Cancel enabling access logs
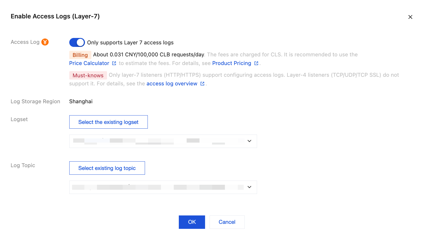The width and height of the screenshot is (423, 240). coord(227,222)
